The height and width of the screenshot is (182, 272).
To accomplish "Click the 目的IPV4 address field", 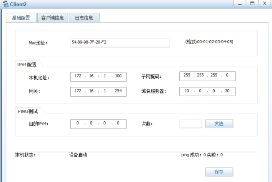I will pyautogui.click(x=98, y=124).
